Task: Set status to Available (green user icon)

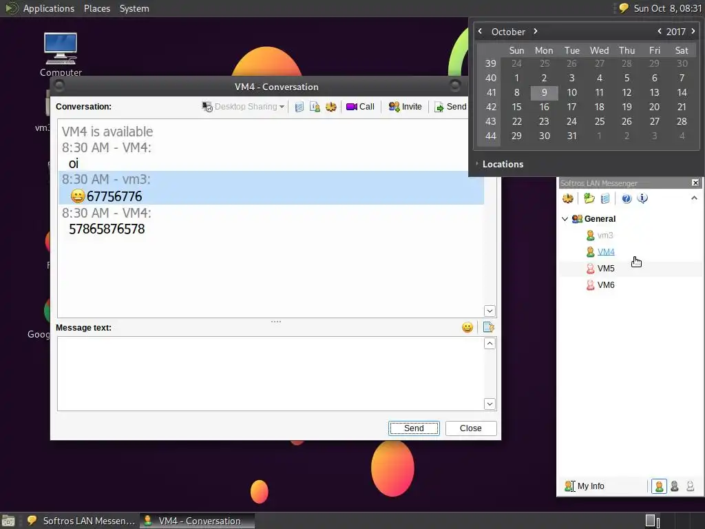Action: 659,486
